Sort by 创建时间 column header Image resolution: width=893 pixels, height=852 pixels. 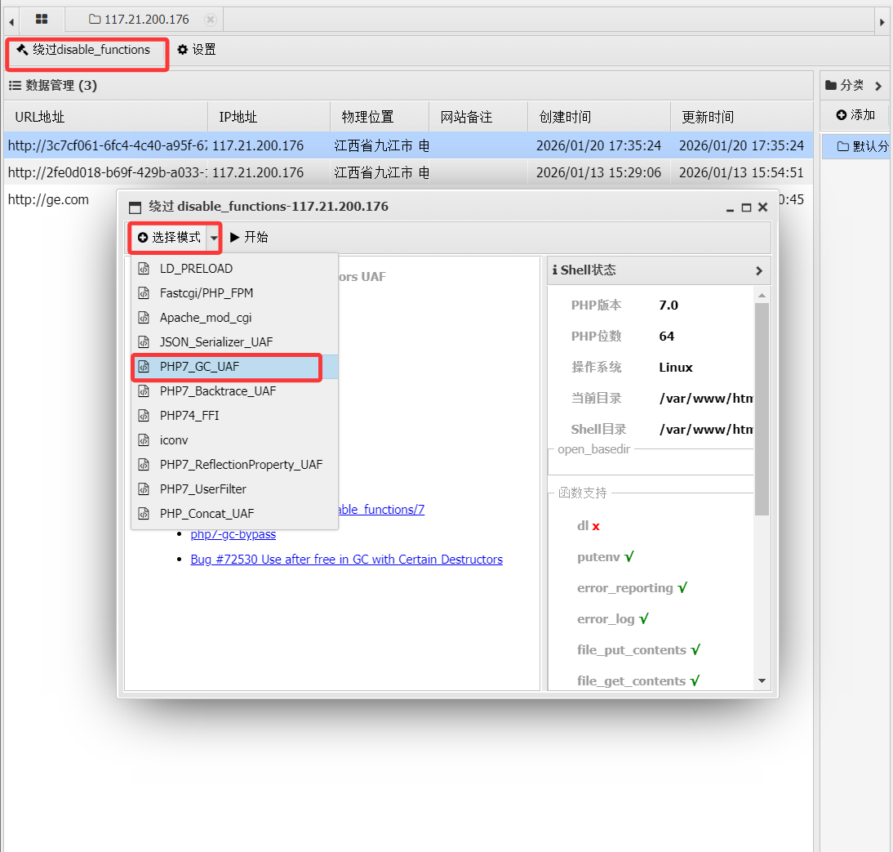564,118
